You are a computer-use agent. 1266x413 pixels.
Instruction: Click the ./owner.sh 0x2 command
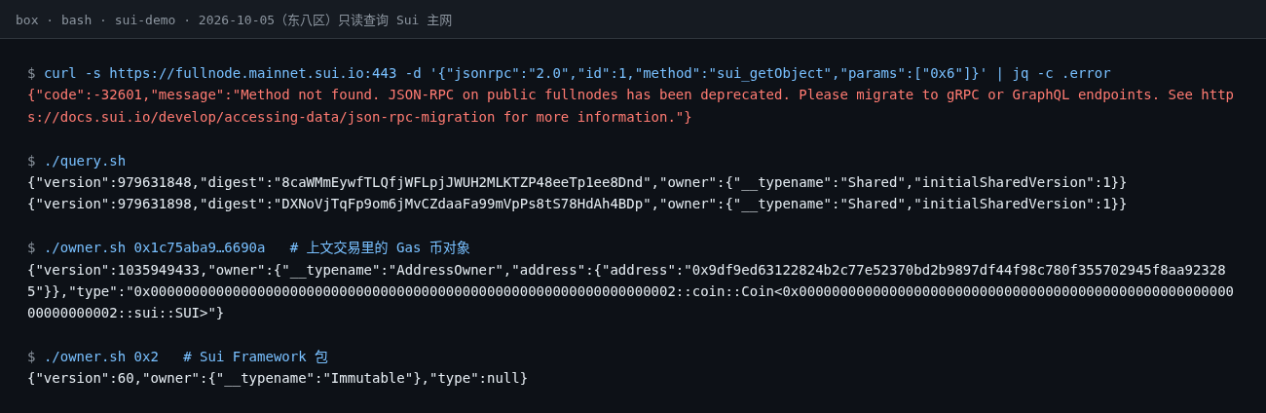click(101, 357)
